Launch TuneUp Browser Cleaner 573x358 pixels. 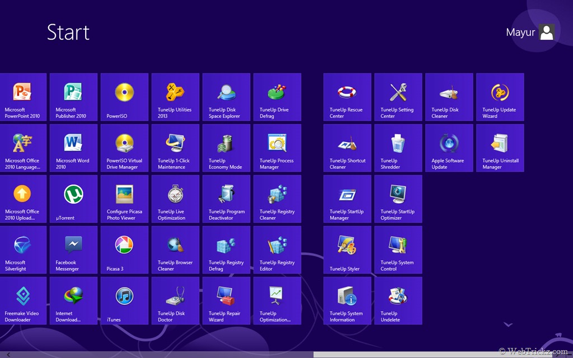(175, 250)
